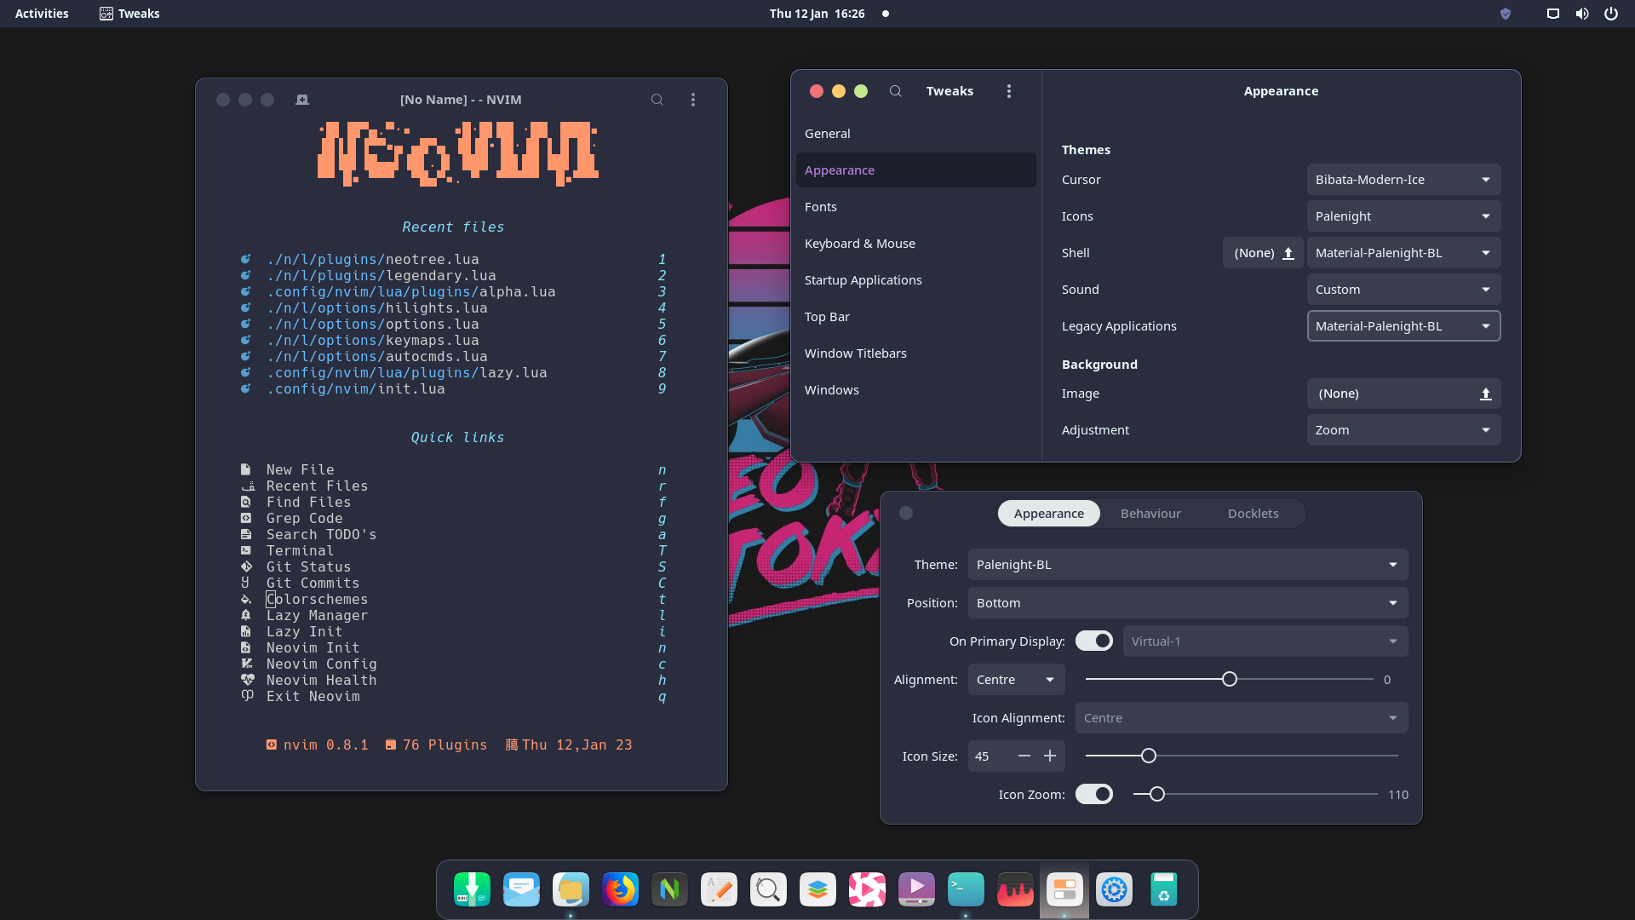
Task: Select General in Tweaks sidebar
Action: click(x=915, y=134)
